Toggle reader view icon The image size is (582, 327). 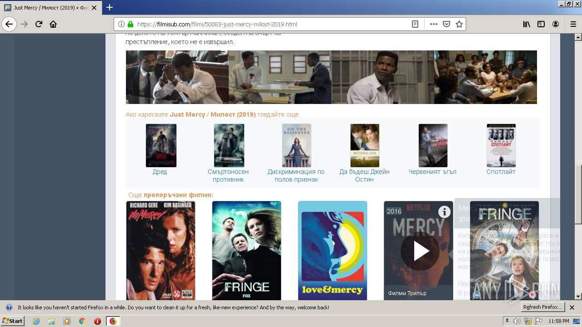(415, 24)
